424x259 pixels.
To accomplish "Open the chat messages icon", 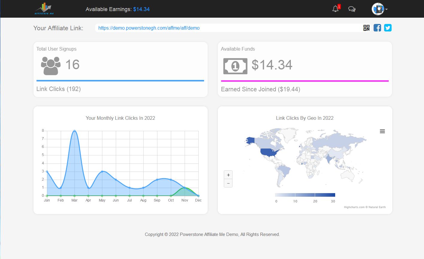I will point(352,9).
